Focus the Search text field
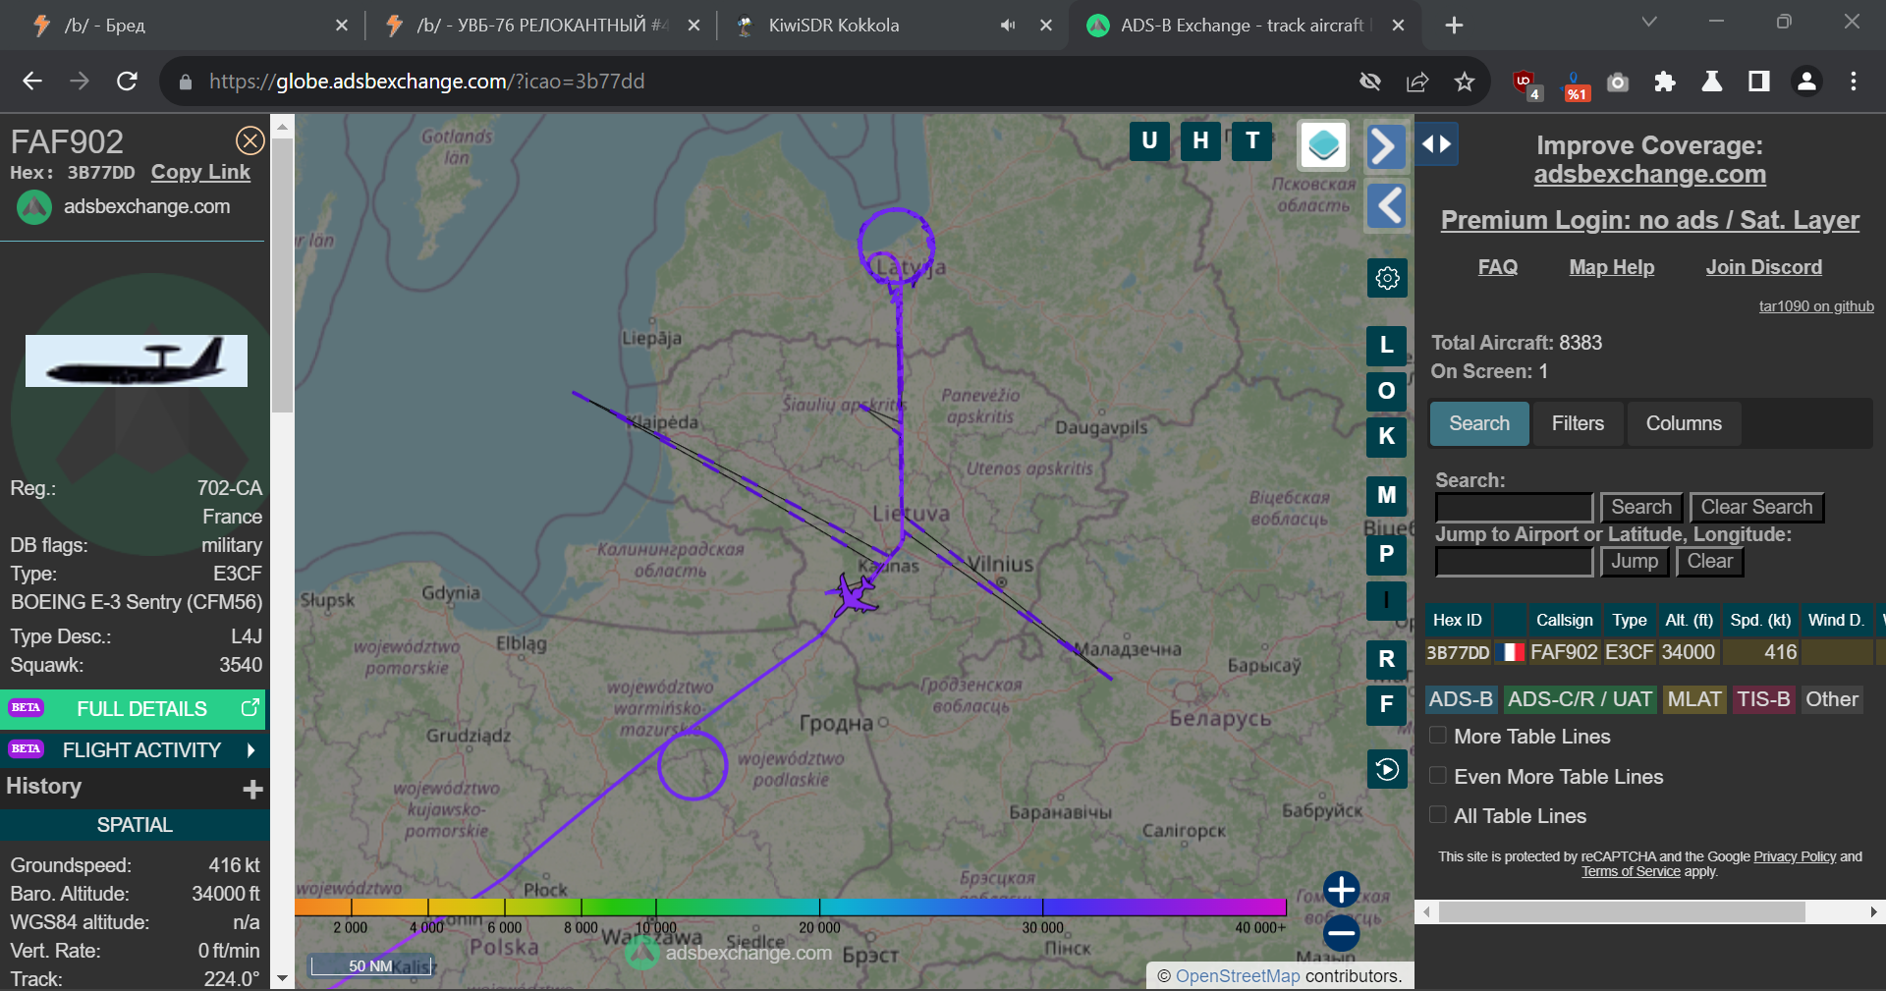Viewport: 1886px width, 991px height. click(1514, 508)
